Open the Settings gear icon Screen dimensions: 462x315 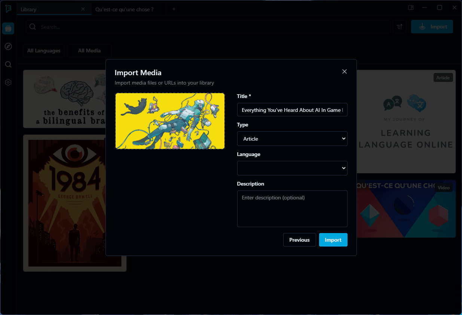[x=8, y=82]
